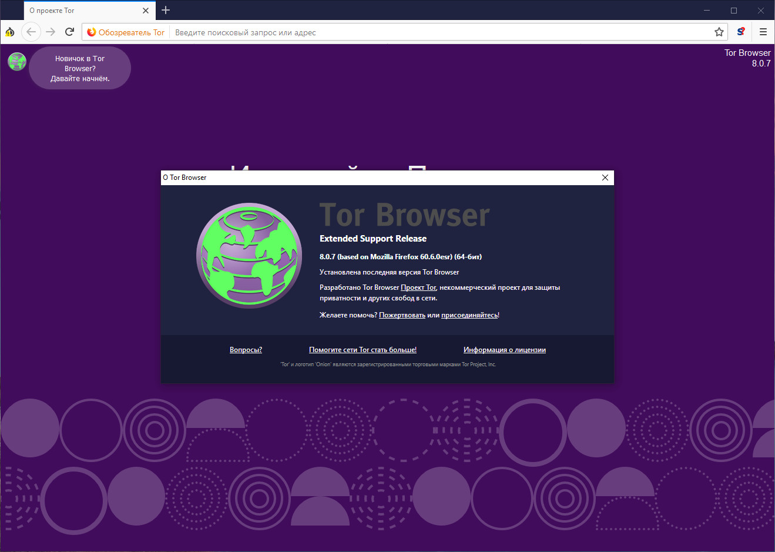Viewport: 775px width, 552px height.
Task: Click the Tor onion button in toolbar
Action: [x=10, y=32]
